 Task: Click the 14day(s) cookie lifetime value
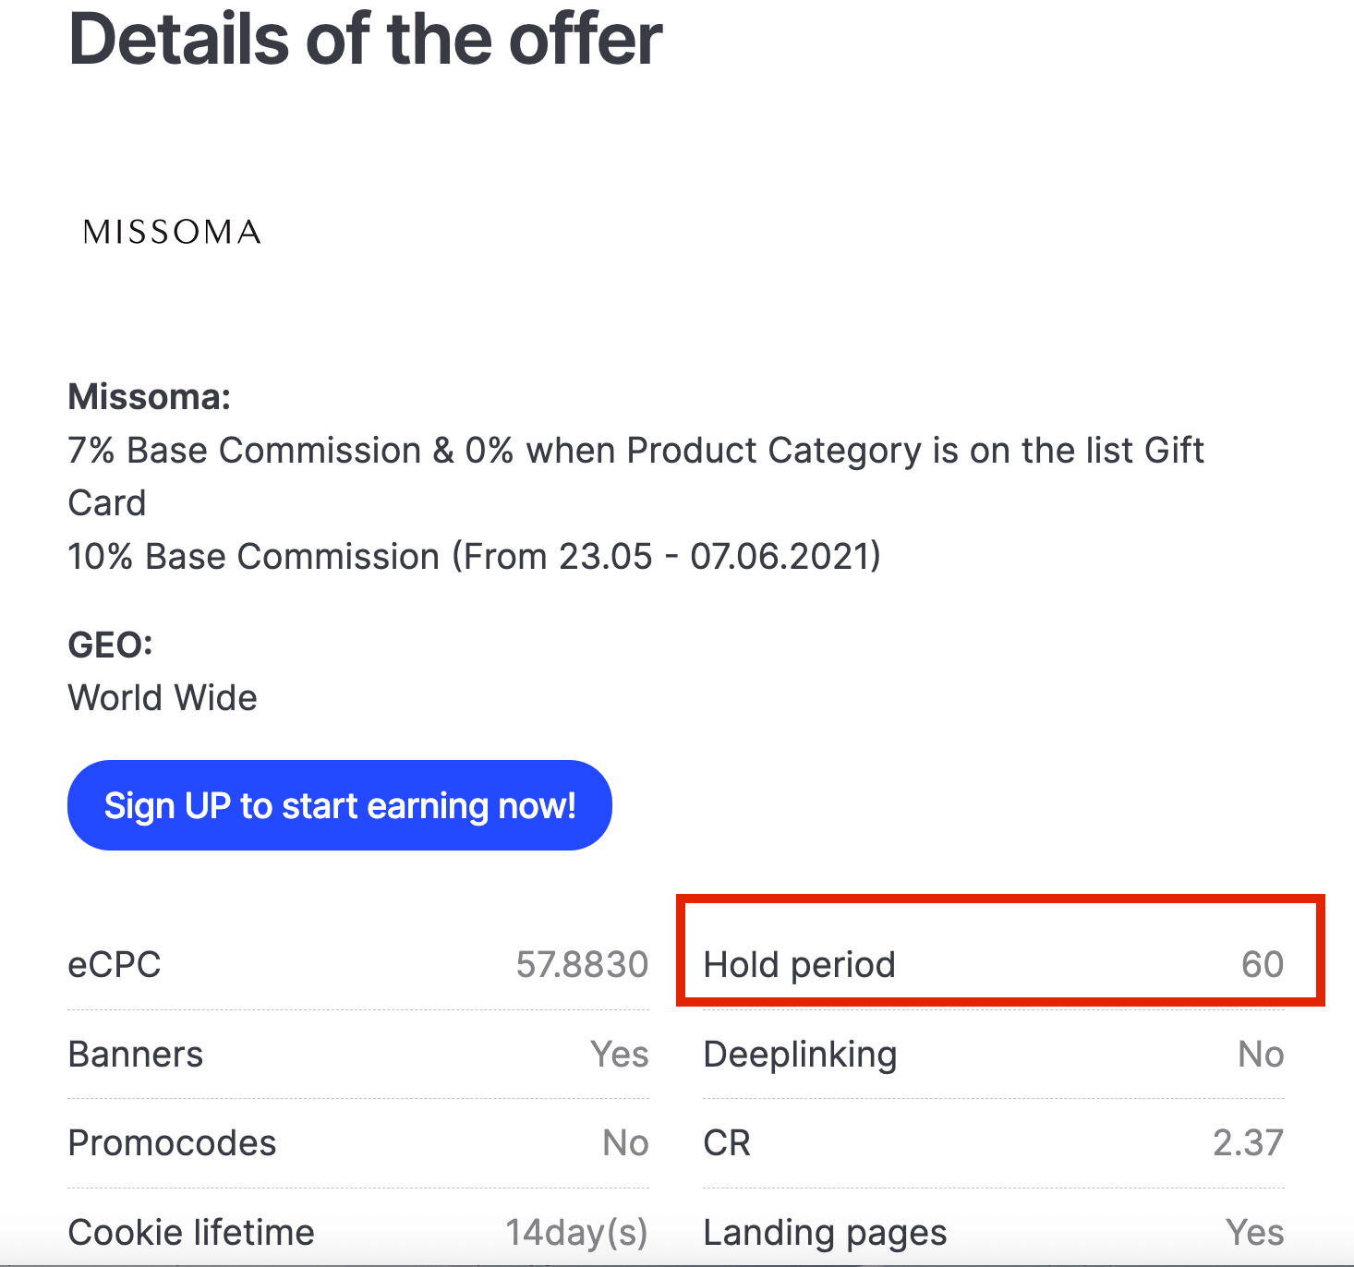576,1233
